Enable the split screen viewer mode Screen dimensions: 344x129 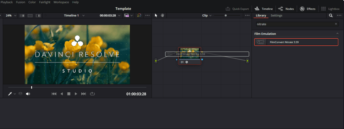[x=30, y=15]
